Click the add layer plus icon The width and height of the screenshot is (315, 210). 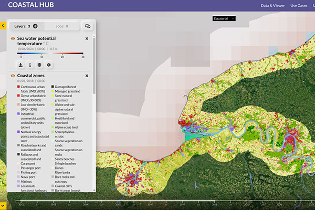tap(35, 26)
